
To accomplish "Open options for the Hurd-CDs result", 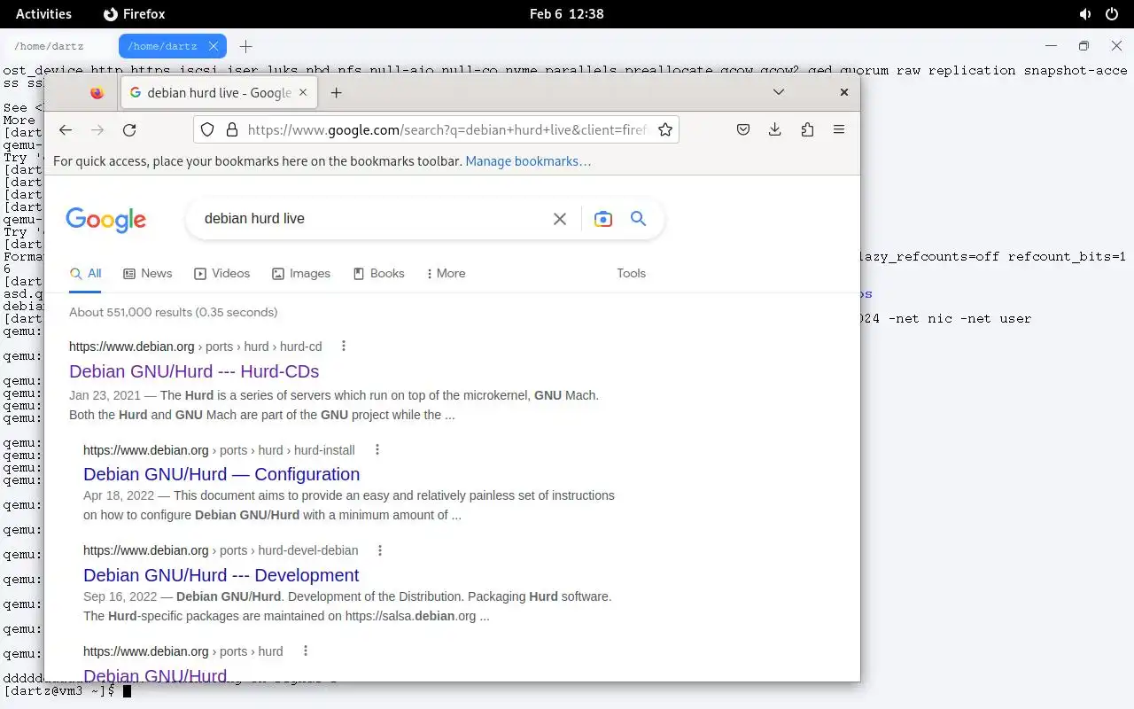I will (344, 347).
